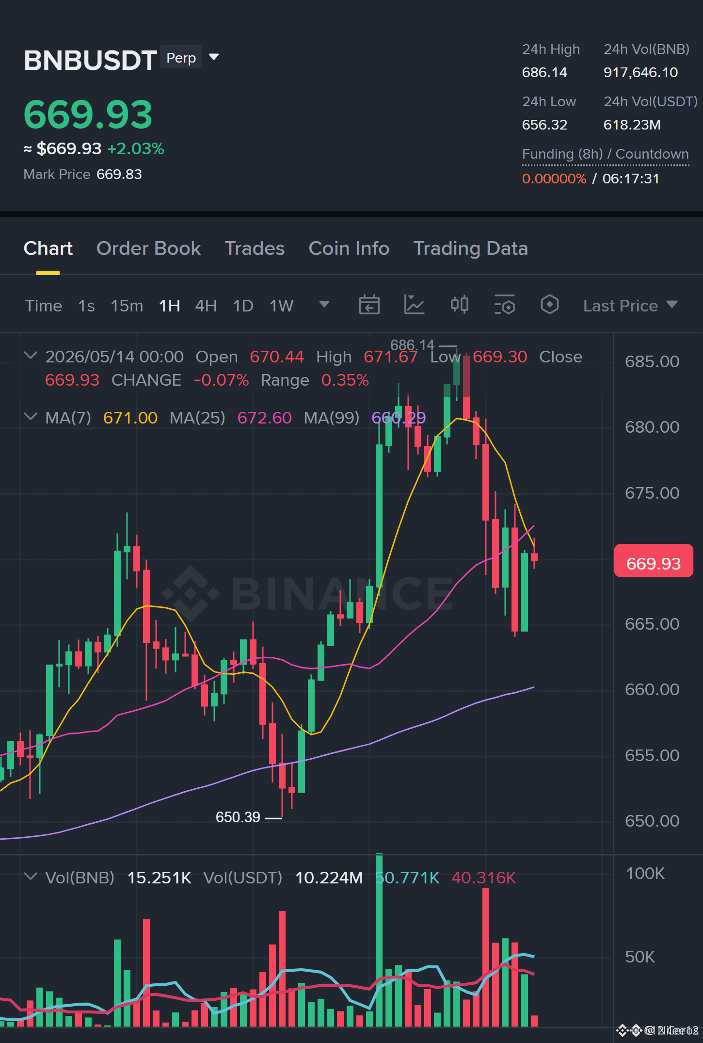Image resolution: width=703 pixels, height=1043 pixels.
Task: Open the calendar date jump icon
Action: (x=369, y=305)
